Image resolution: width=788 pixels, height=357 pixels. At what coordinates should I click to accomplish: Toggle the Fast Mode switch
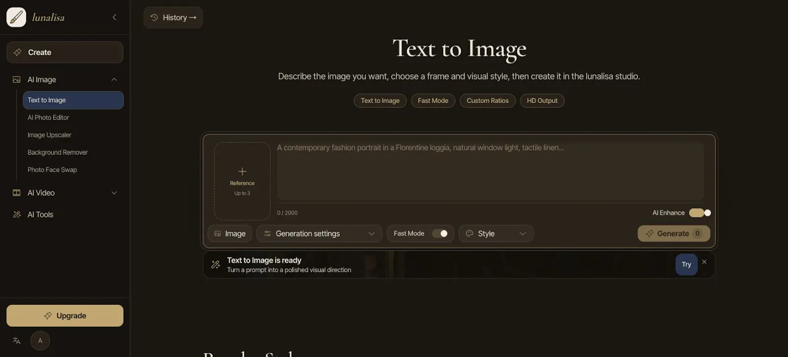[x=440, y=234]
